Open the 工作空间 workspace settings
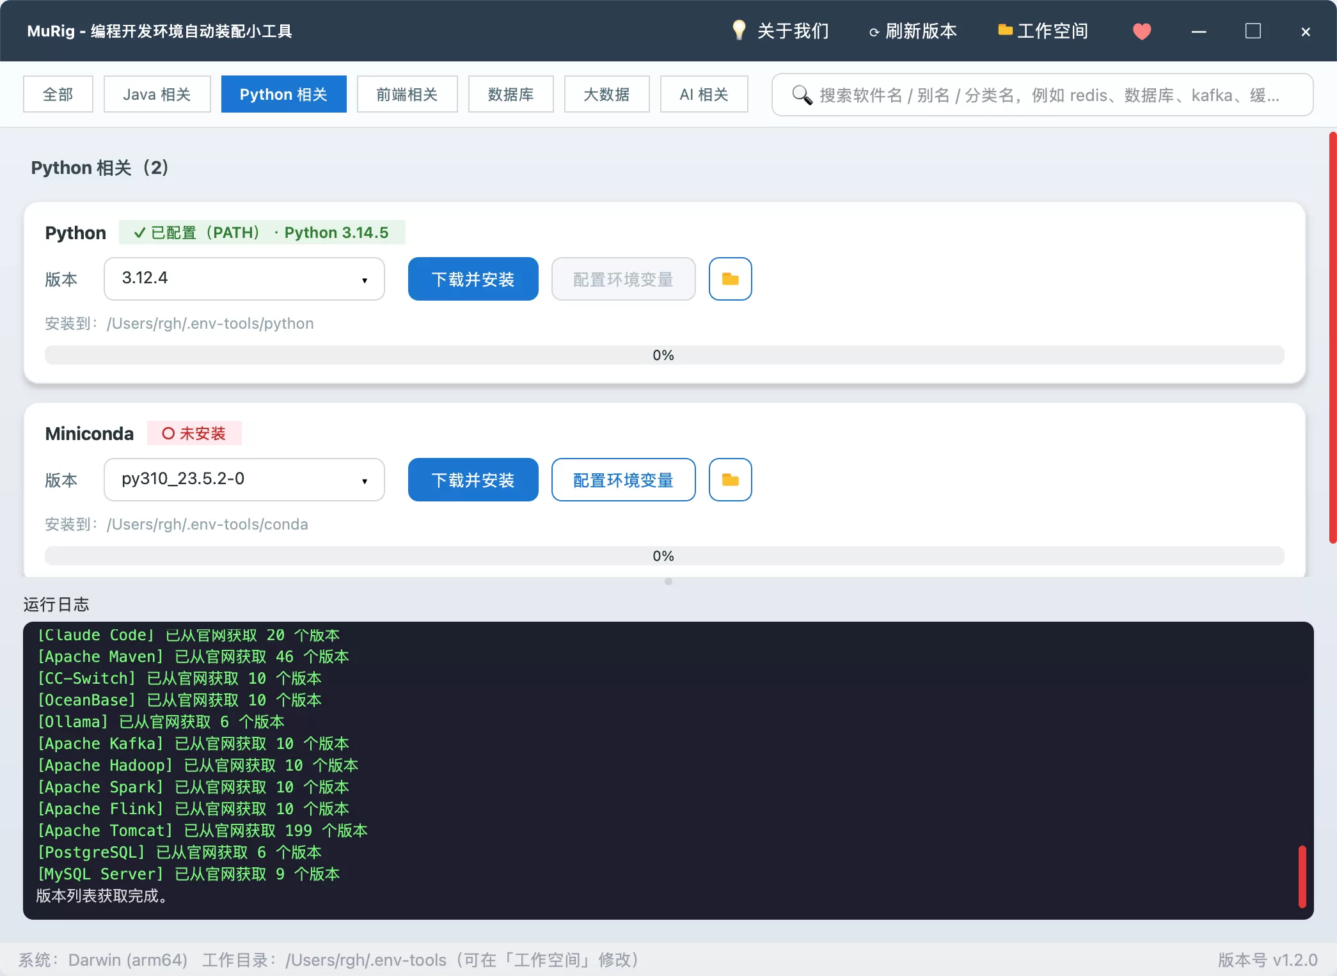Viewport: 1337px width, 976px height. (1043, 31)
